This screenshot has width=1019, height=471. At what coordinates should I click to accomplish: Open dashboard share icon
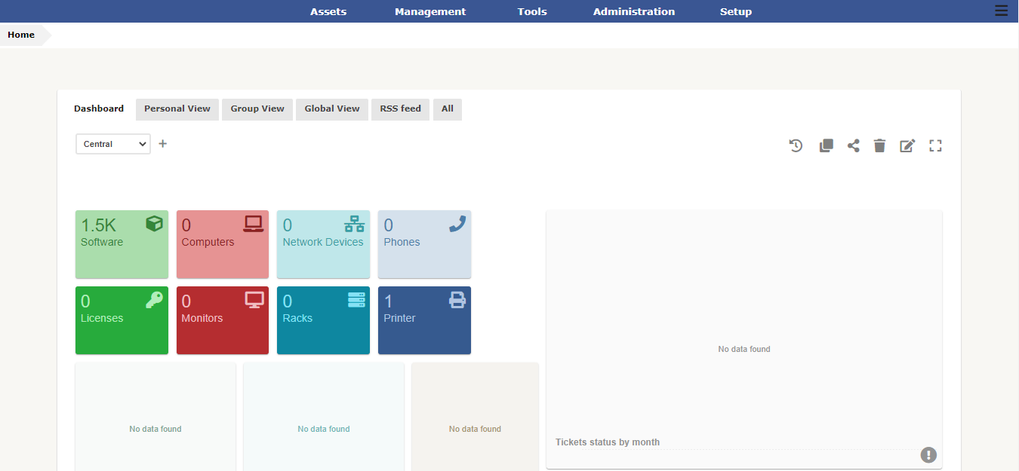(854, 145)
